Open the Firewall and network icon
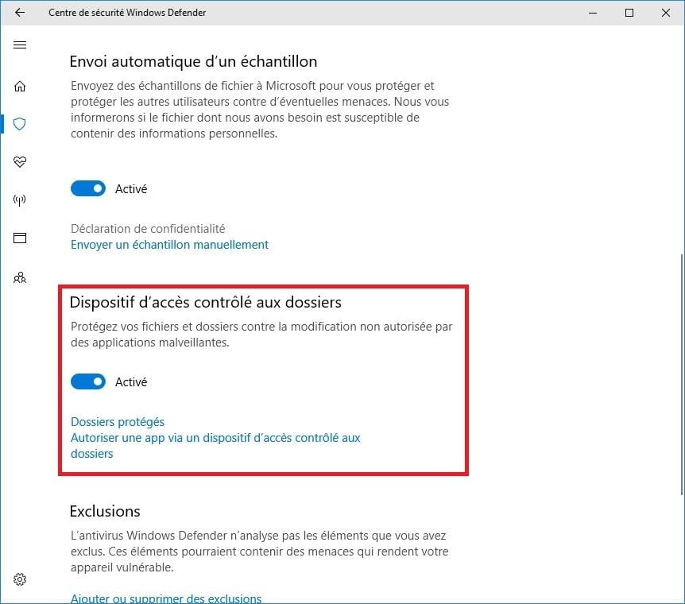685x604 pixels. coord(20,200)
